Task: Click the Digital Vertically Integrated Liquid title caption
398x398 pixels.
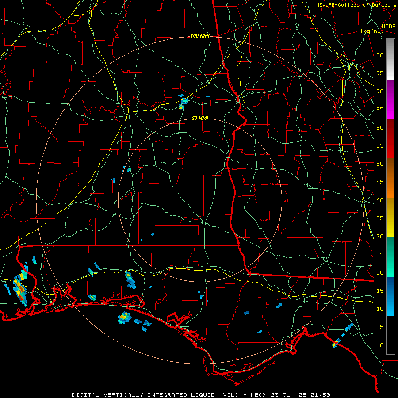Action: click(201, 395)
